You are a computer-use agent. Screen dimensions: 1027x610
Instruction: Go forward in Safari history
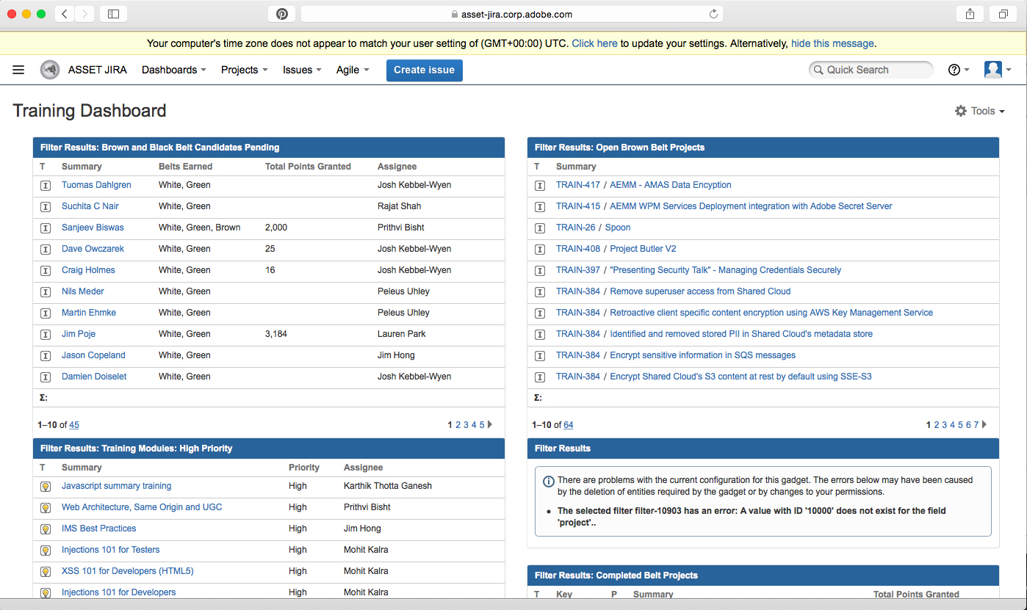[x=84, y=14]
